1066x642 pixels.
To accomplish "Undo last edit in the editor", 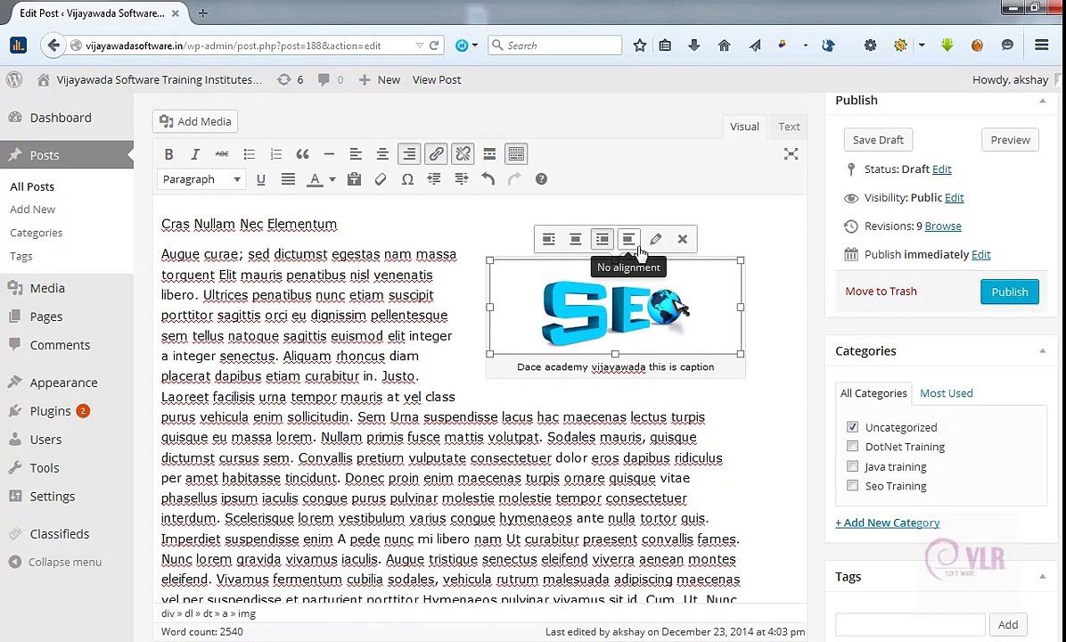I will tap(488, 179).
